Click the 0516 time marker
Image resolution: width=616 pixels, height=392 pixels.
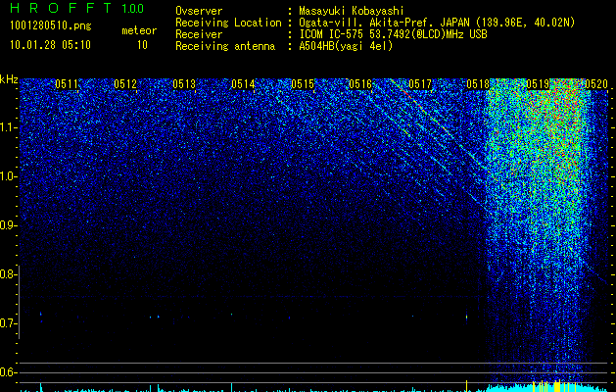click(x=360, y=84)
